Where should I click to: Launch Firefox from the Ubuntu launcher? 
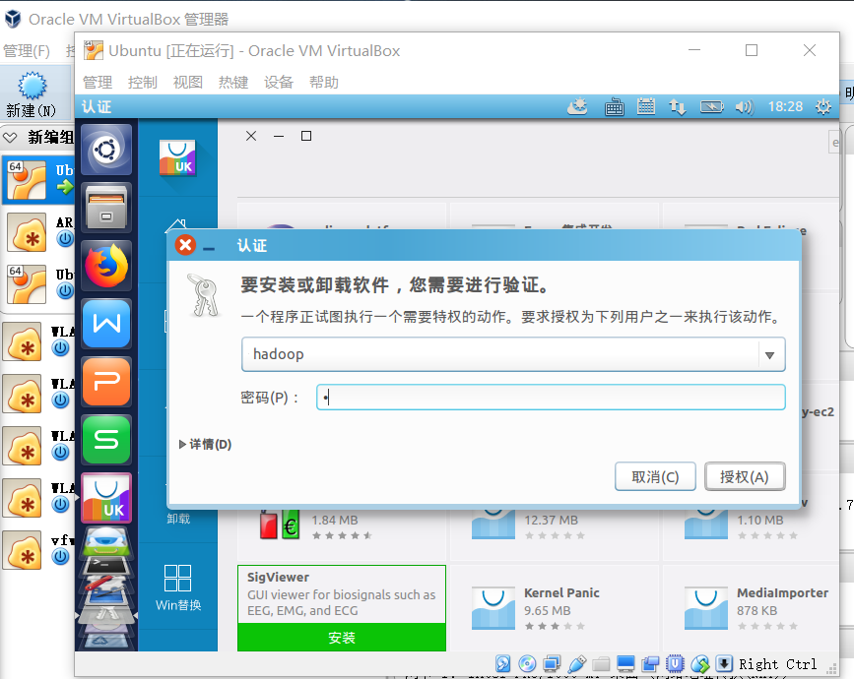(x=106, y=266)
